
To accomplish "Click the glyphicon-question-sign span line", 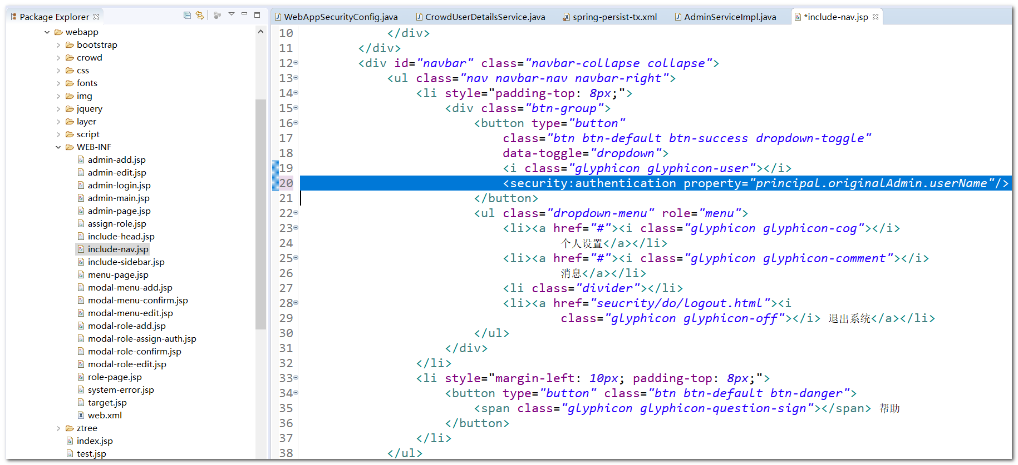I will [687, 408].
